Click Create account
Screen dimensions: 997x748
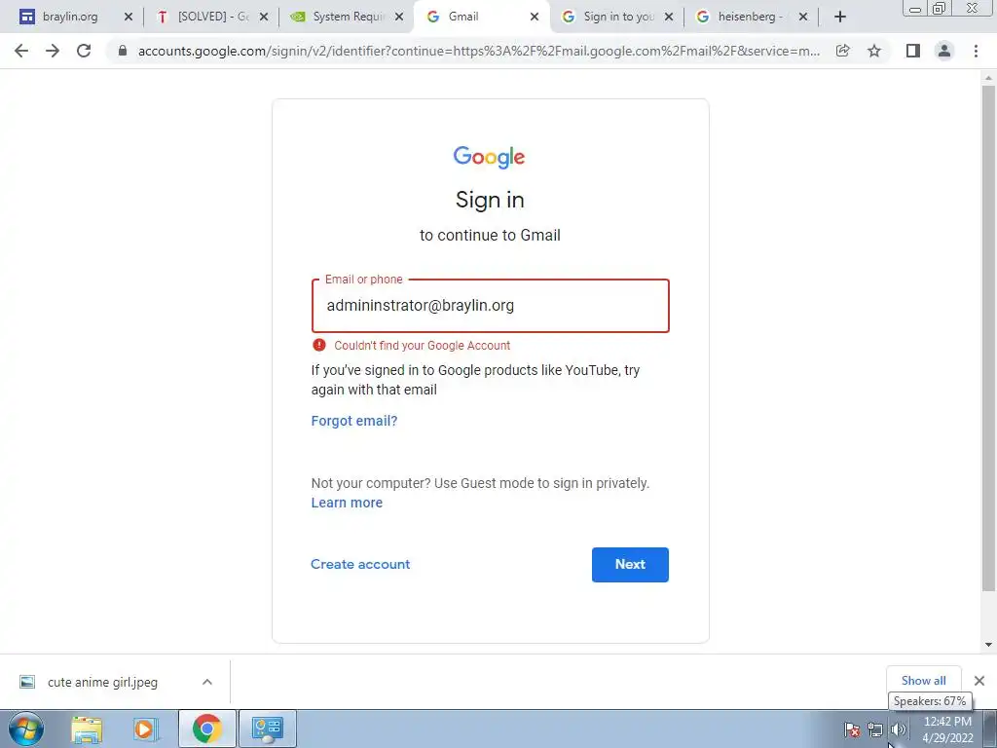pos(360,564)
